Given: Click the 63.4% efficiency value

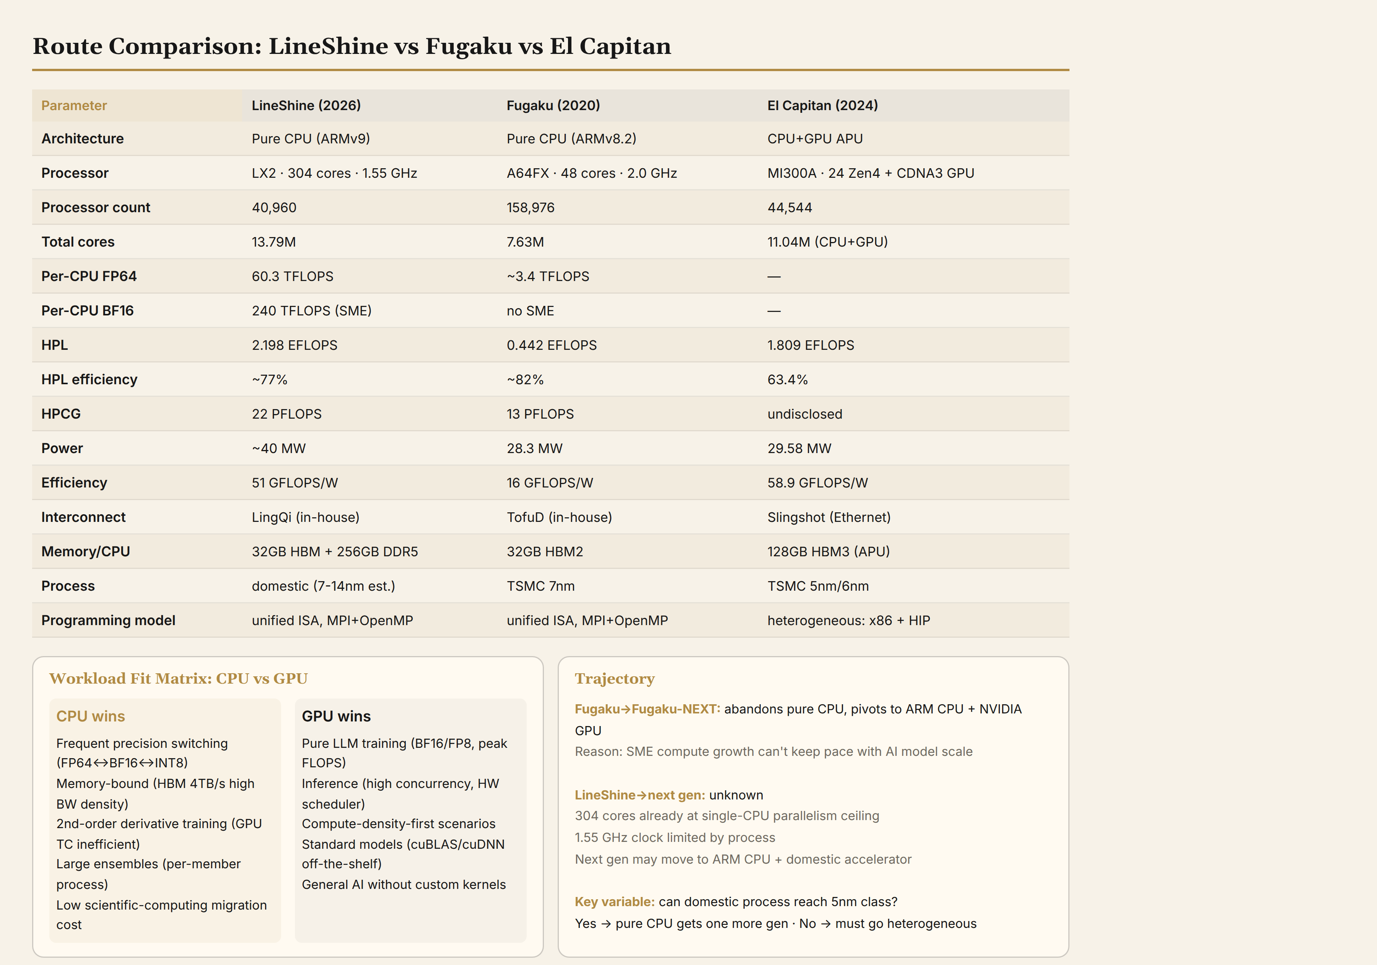Looking at the screenshot, I should [788, 379].
